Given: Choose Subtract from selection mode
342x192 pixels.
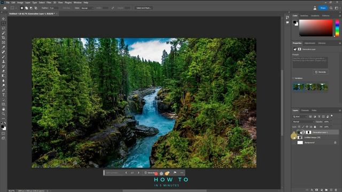Looking at the screenshot, I should [31, 8].
